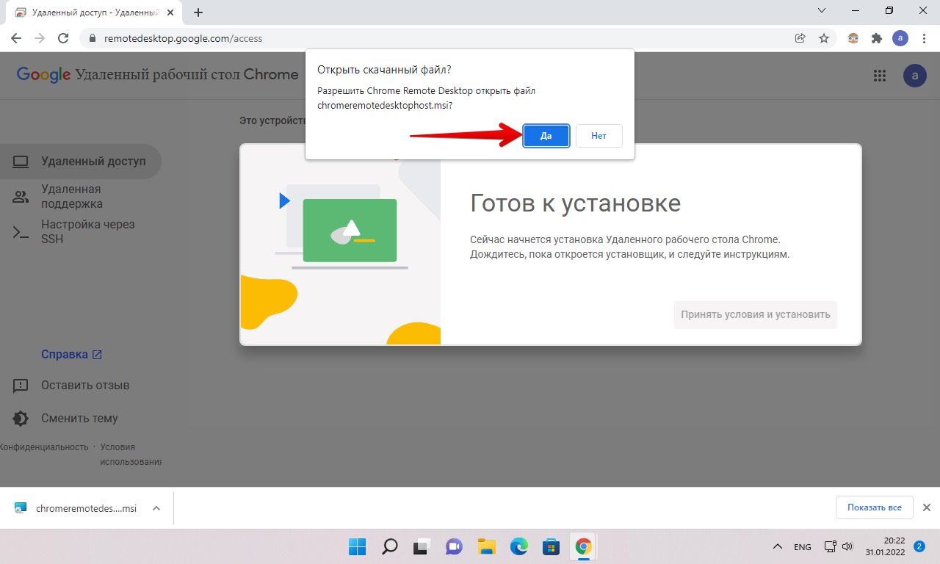Click the Да button in the dialog
The height and width of the screenshot is (564, 940).
pyautogui.click(x=546, y=136)
